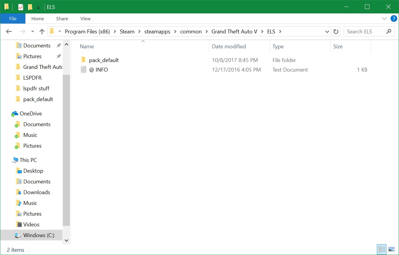This screenshot has height=255, width=399.
Task: Open Windows (C:) drive in navigation pane
Action: click(x=39, y=235)
